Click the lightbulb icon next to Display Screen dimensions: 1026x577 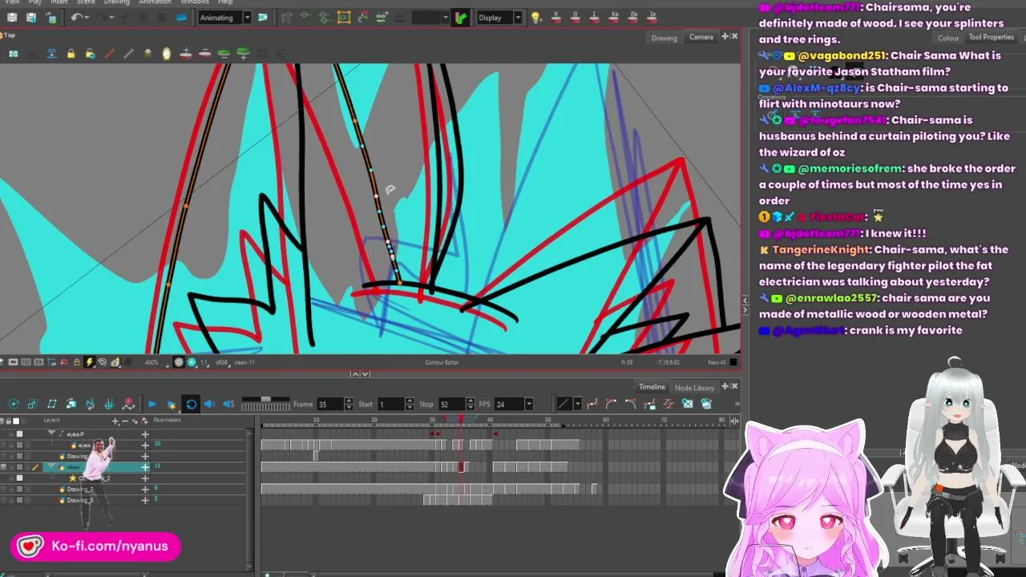coord(536,18)
